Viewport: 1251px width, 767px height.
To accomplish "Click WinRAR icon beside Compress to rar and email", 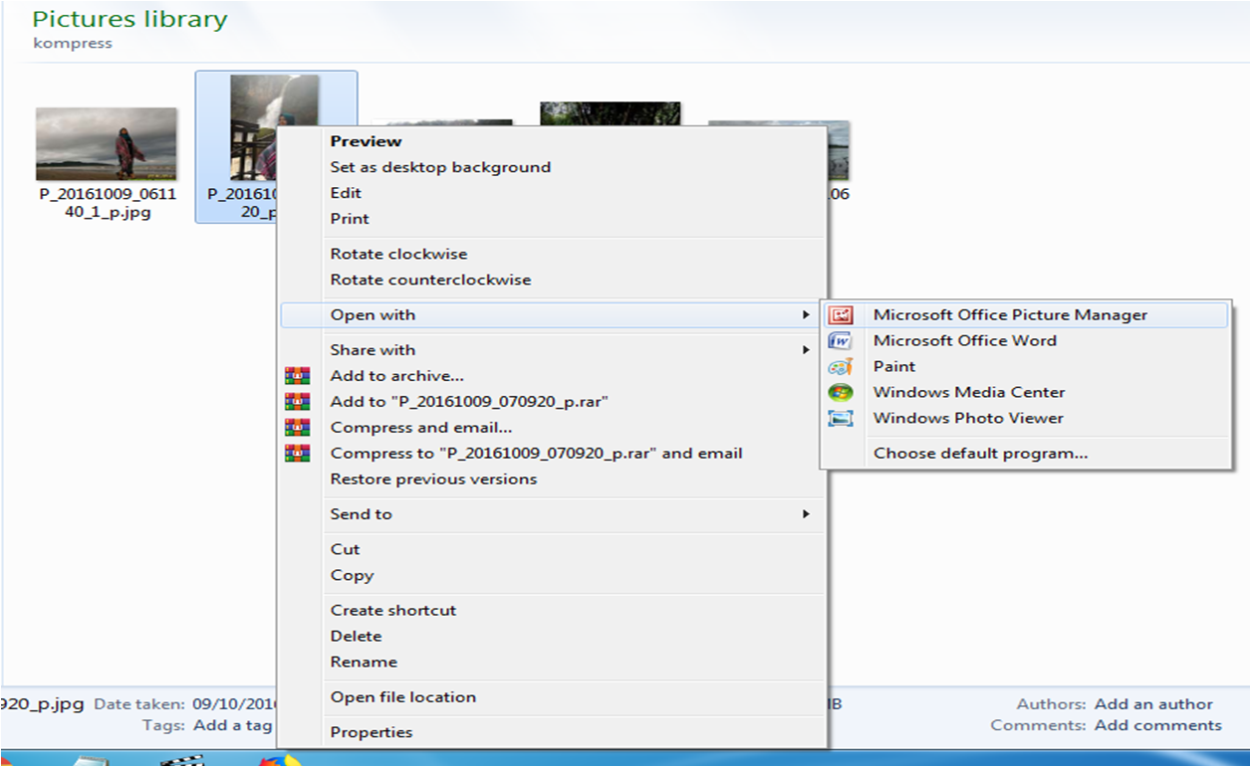I will [x=297, y=454].
